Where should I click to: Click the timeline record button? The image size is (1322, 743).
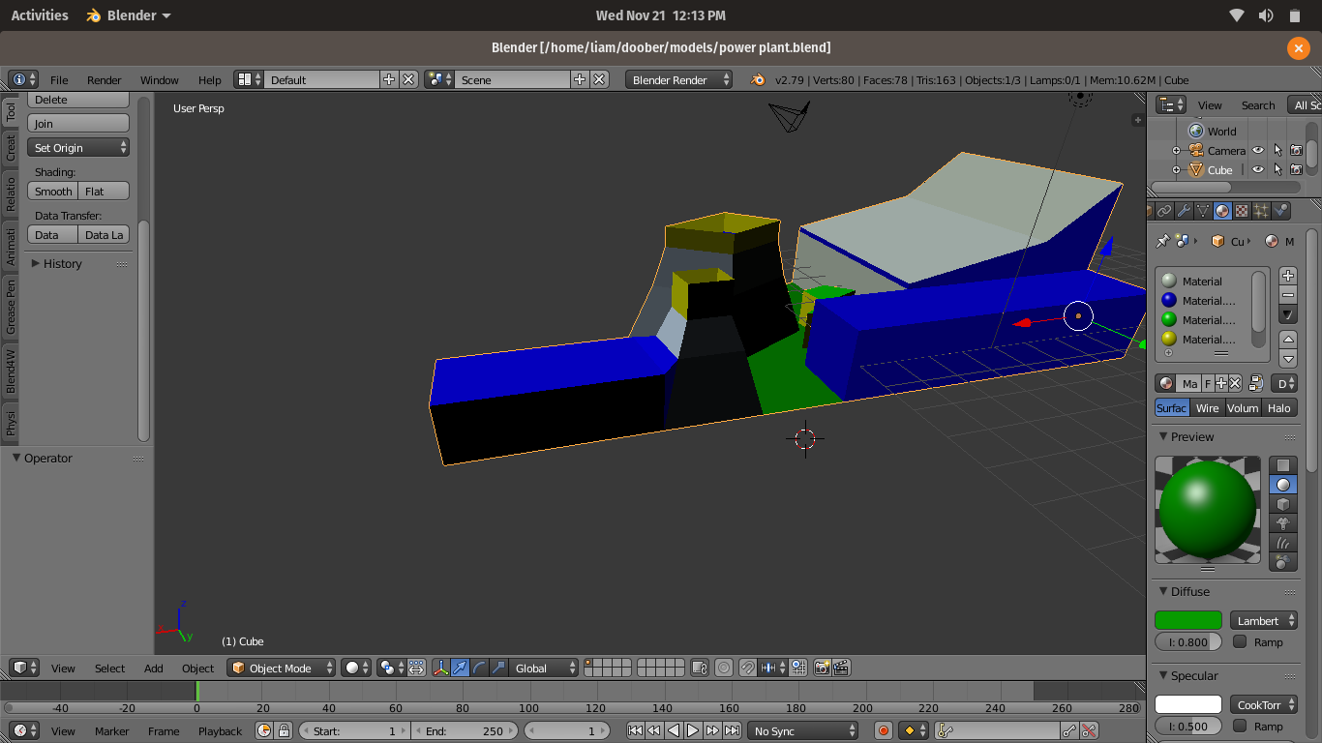click(x=883, y=730)
